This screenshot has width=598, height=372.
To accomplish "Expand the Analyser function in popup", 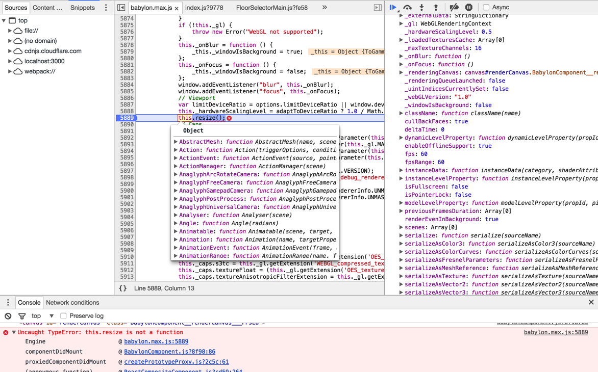I will click(x=176, y=215).
